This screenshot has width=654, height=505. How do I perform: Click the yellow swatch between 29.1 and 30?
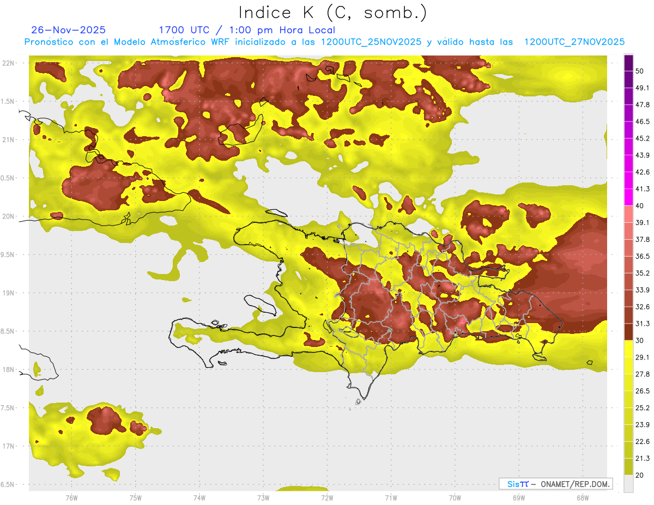[628, 349]
